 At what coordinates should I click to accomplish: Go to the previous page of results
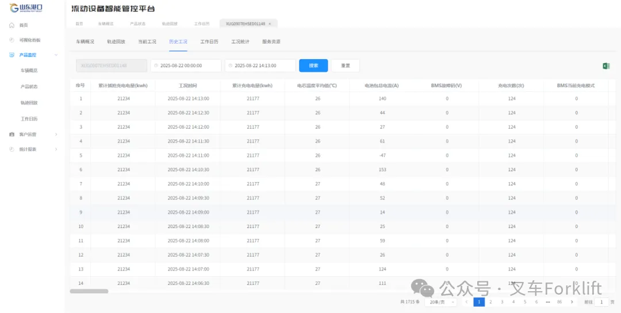tap(466, 302)
